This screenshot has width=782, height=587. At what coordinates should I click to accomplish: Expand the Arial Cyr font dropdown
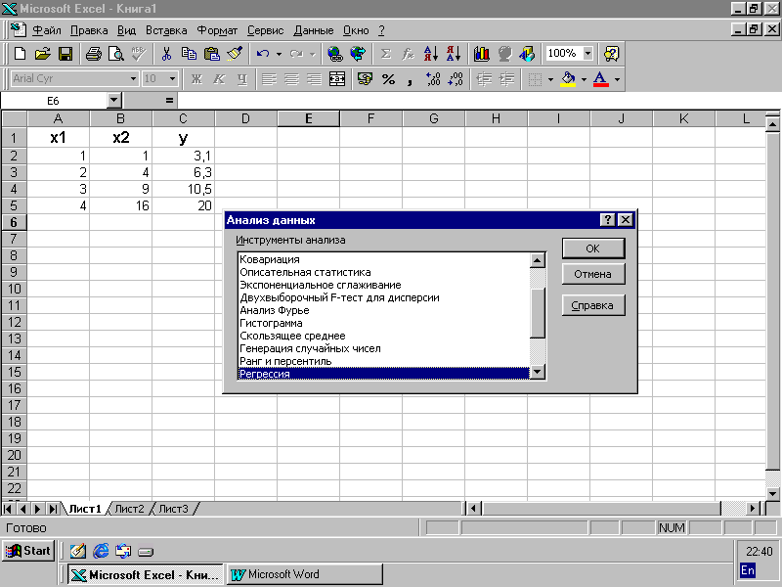(133, 79)
